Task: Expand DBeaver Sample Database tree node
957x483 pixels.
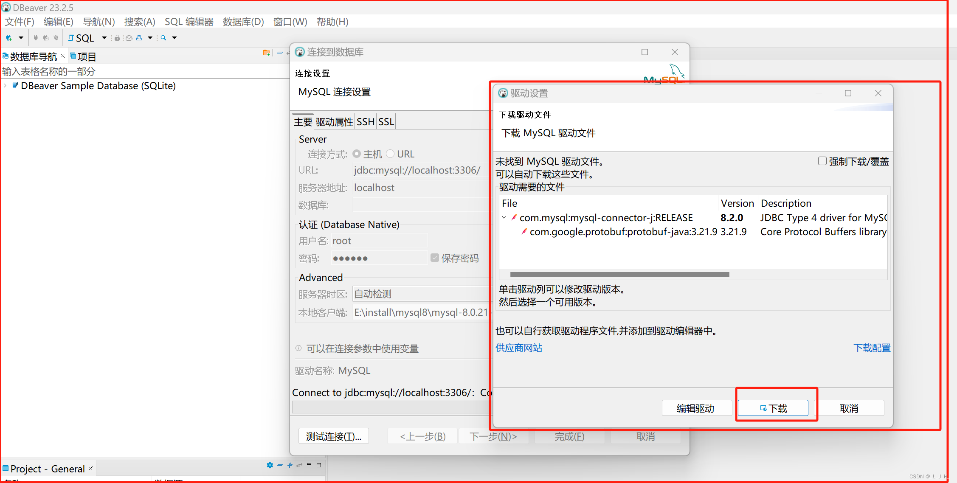Action: (5, 86)
